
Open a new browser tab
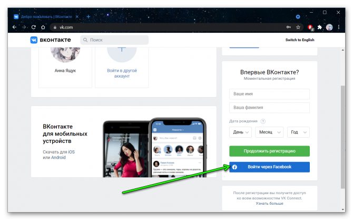(x=89, y=17)
